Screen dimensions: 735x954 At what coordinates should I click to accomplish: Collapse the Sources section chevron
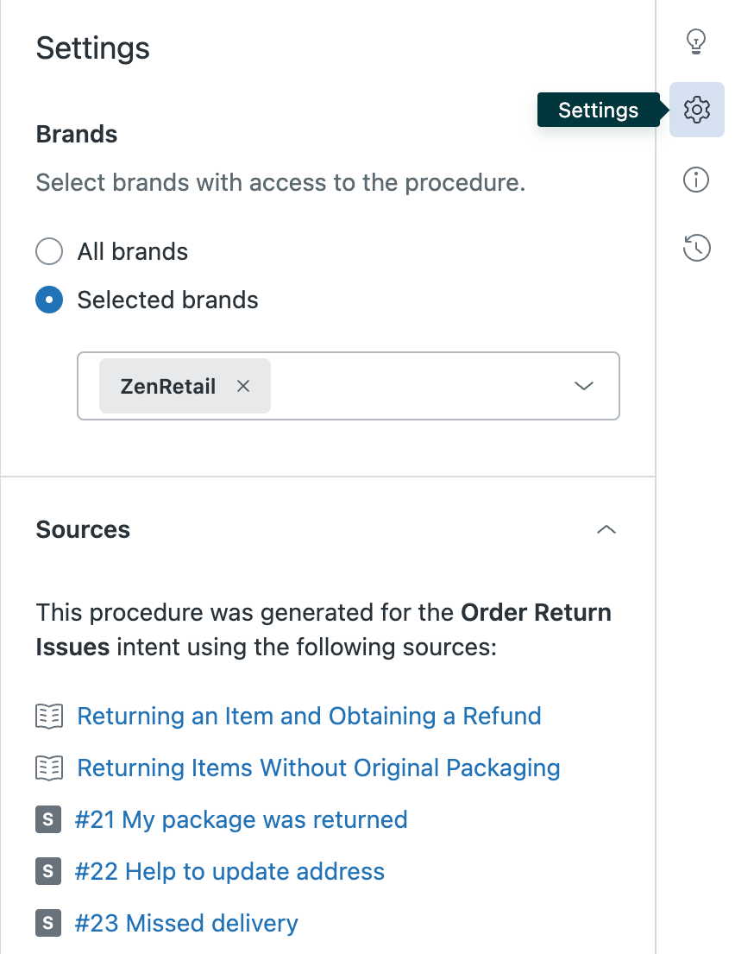(x=606, y=529)
